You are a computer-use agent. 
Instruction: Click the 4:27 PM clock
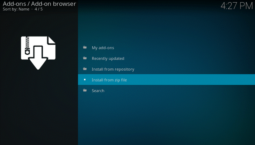coord(236,6)
